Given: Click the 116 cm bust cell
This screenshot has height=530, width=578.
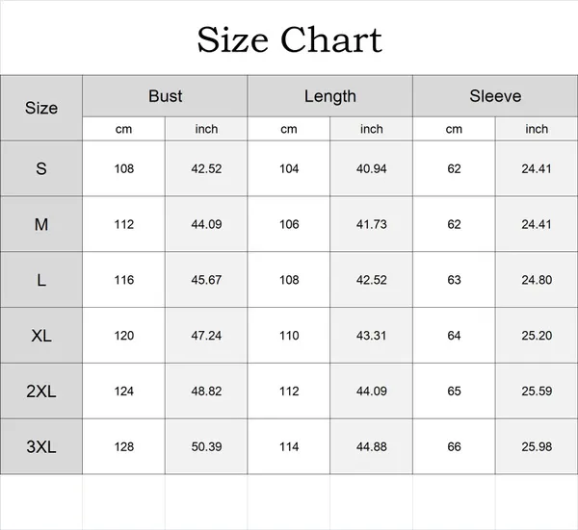Looking at the screenshot, I should point(124,280).
